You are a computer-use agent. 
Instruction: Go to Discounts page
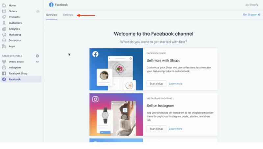coord(15,40)
